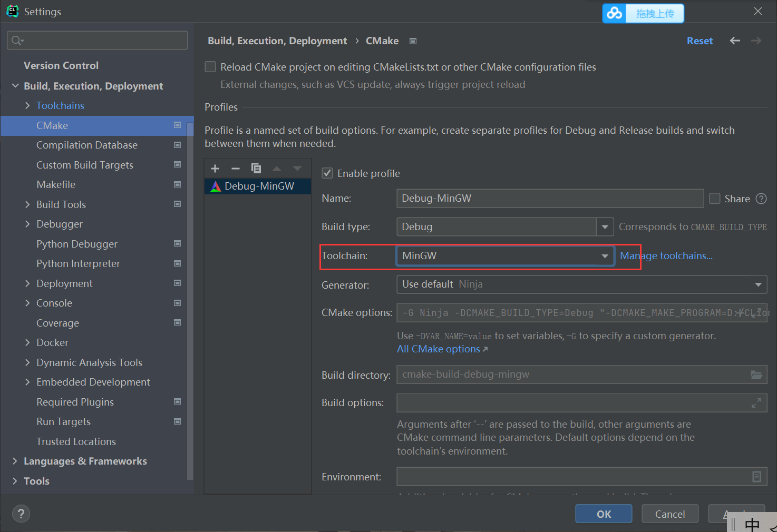Open Embedded Development settings
This screenshot has width=777, height=532.
(x=93, y=382)
